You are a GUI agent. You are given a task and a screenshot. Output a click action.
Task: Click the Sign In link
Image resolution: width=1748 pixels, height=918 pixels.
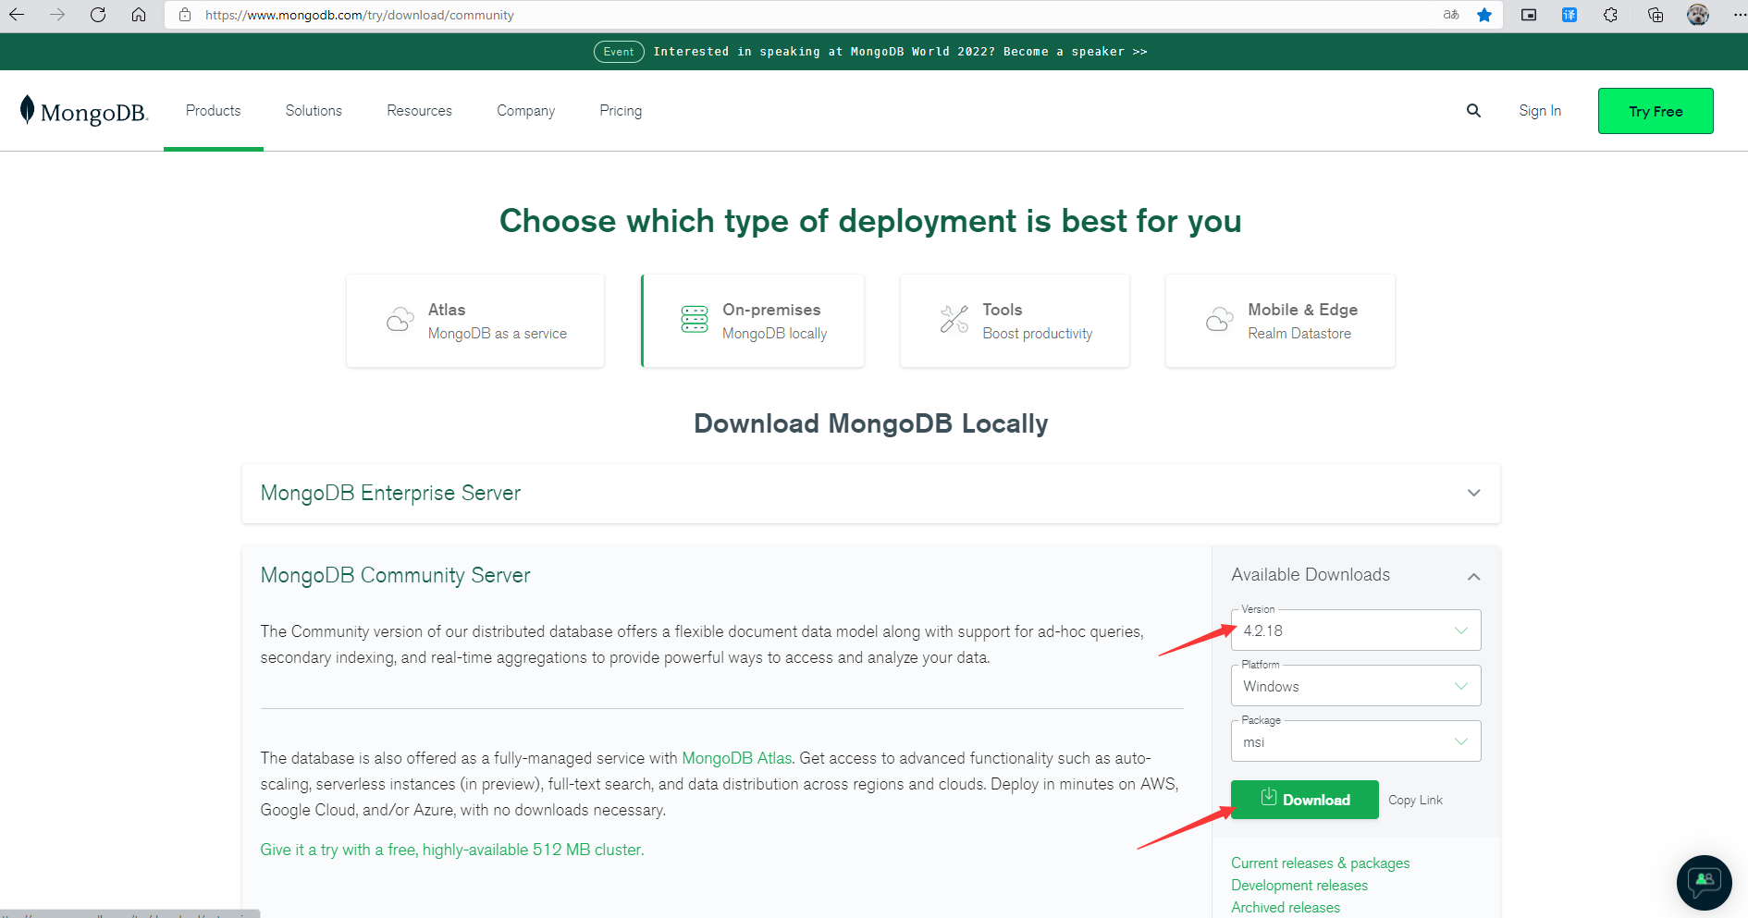click(1540, 111)
